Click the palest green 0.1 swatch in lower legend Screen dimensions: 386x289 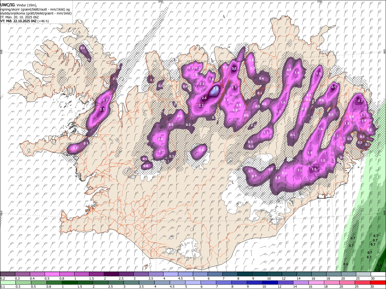point(8,282)
